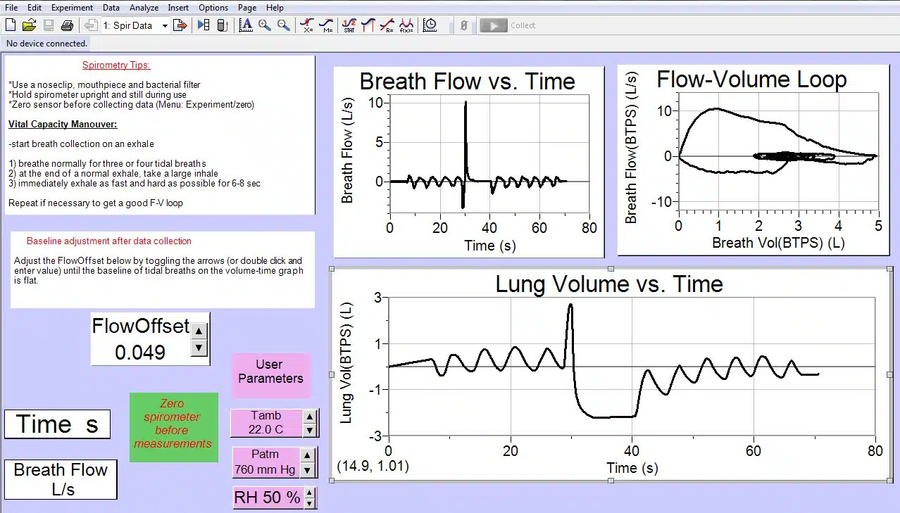Open the Analyze menu
Screen dimensions: 900x513
click(144, 8)
